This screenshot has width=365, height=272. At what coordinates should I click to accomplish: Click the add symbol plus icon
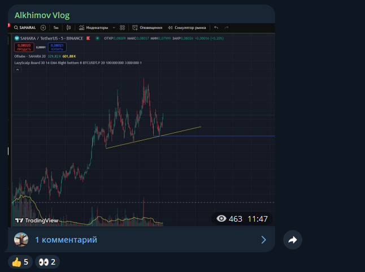(x=43, y=28)
